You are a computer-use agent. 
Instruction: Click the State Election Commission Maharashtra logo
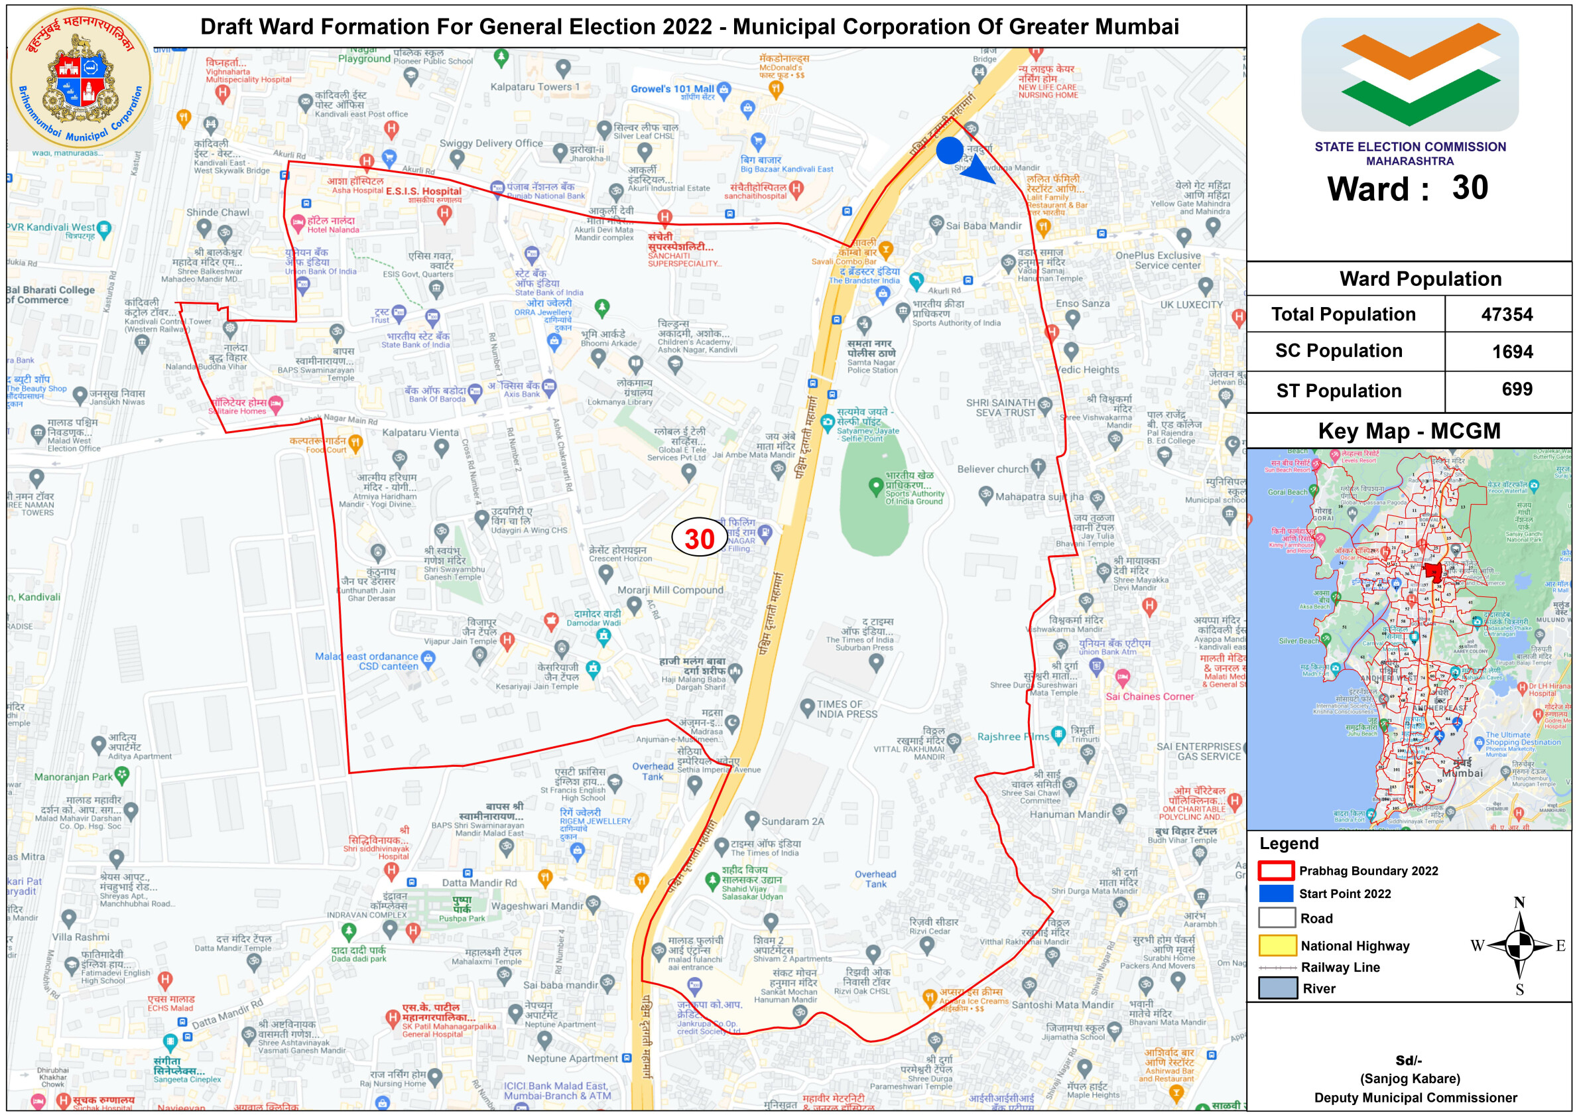tap(1409, 74)
